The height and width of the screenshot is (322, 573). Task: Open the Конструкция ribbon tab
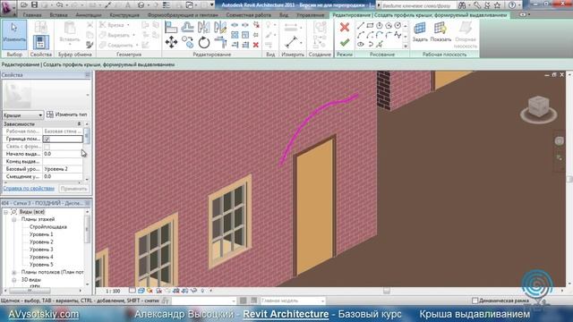124,15
